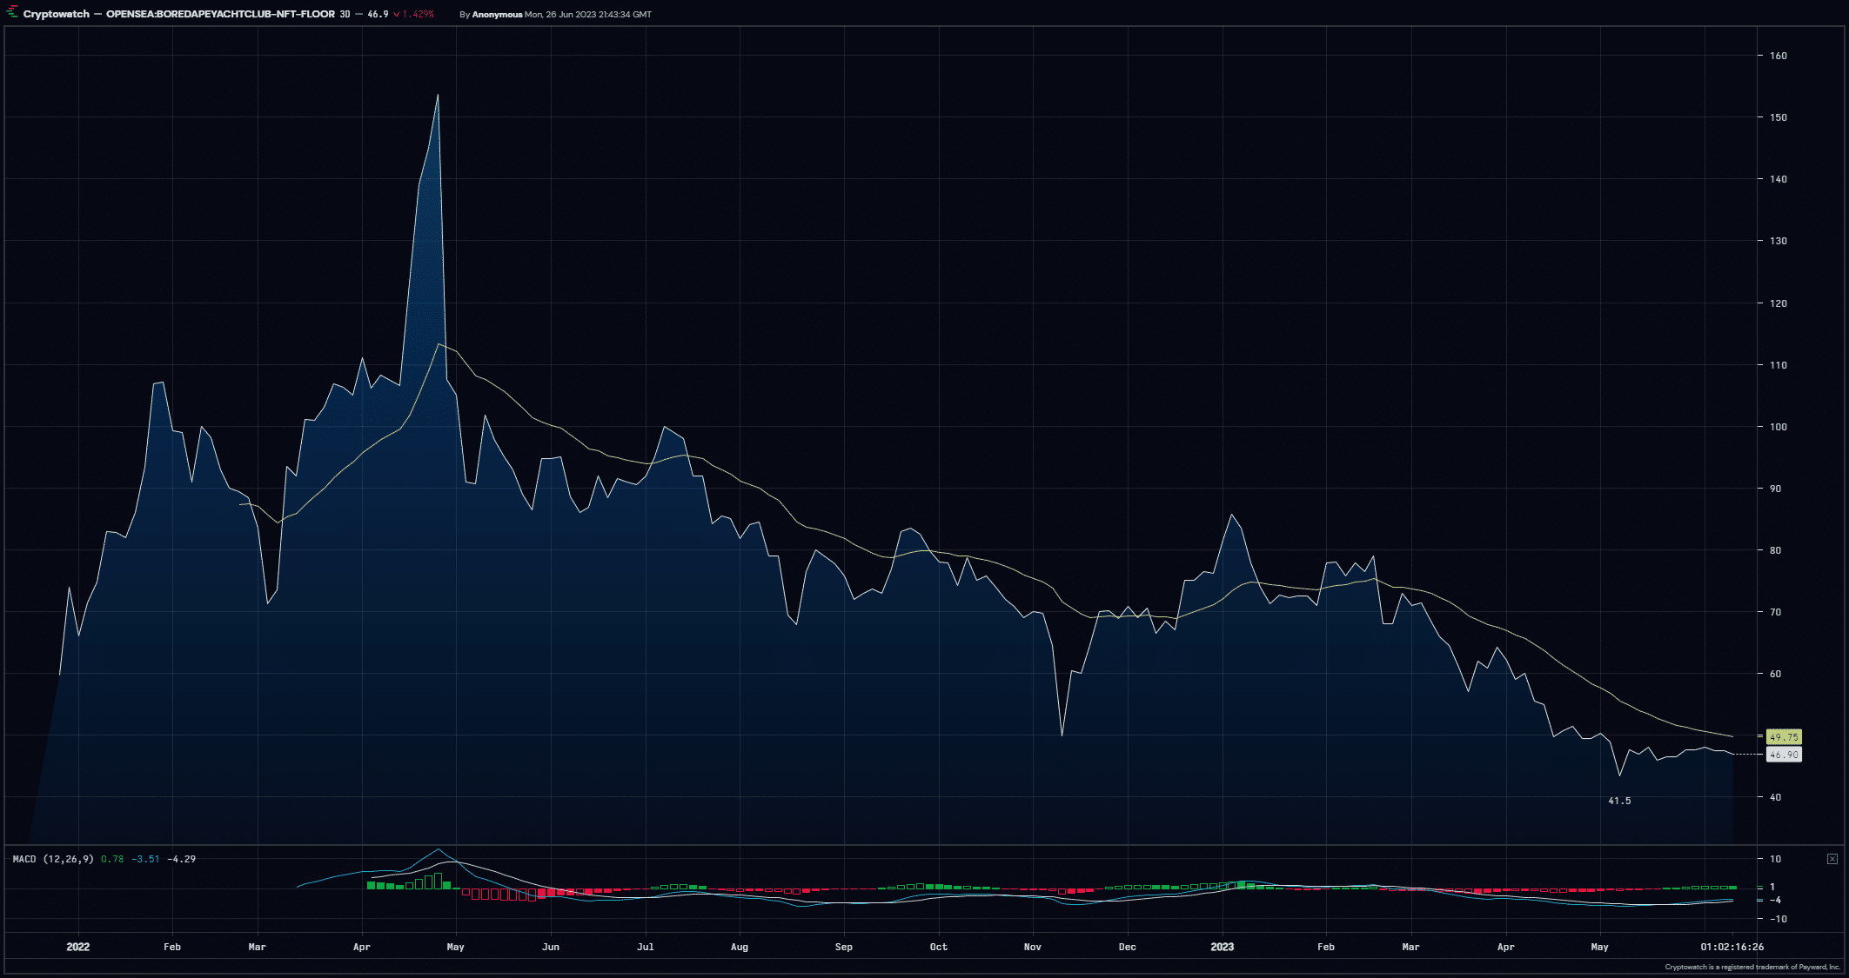Click the Cryptowatch logo icon
The image size is (1849, 978).
[13, 14]
